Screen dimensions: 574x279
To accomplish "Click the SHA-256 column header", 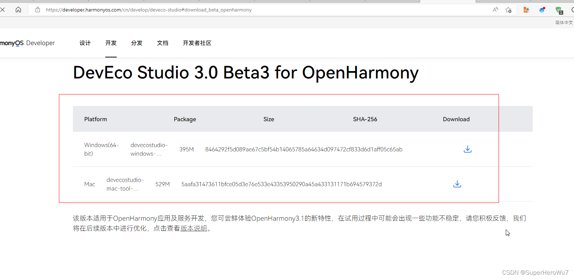I will click(365, 119).
